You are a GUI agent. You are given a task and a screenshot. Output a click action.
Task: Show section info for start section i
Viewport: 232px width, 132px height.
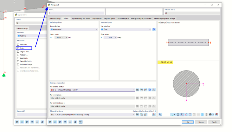(150, 90)
